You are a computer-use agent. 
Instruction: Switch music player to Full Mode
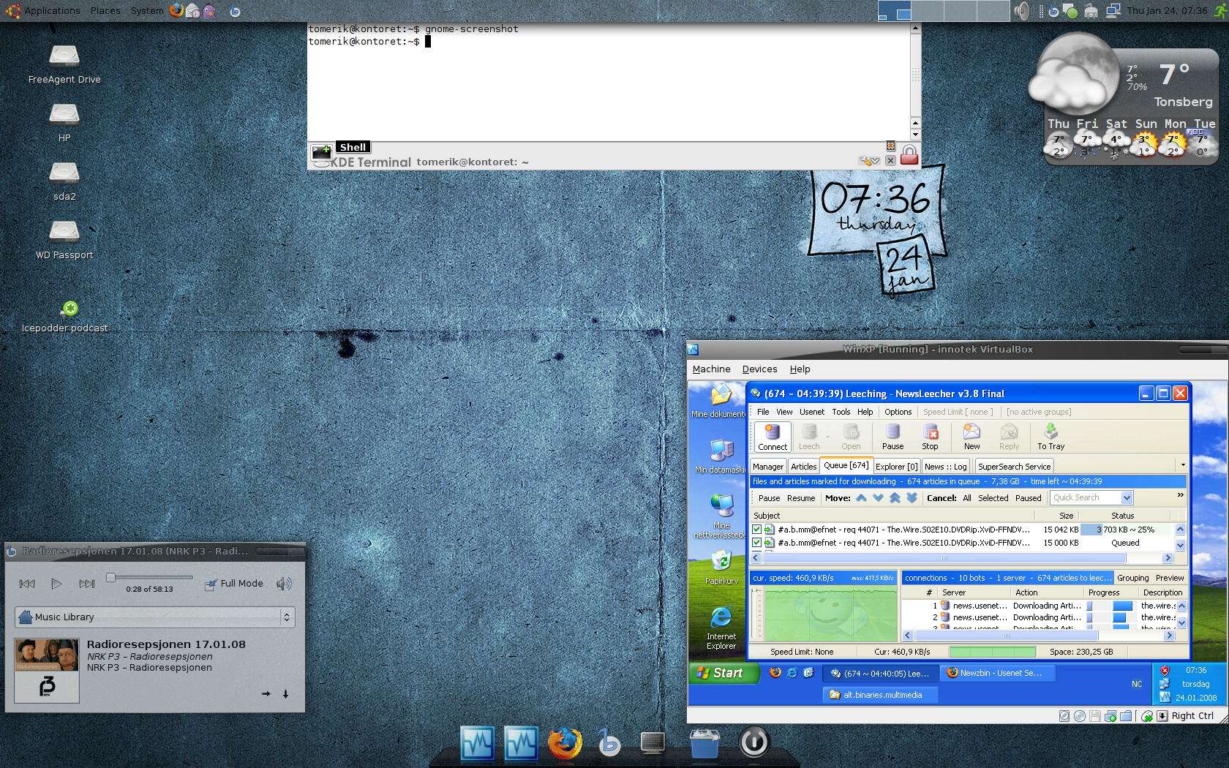(x=234, y=584)
